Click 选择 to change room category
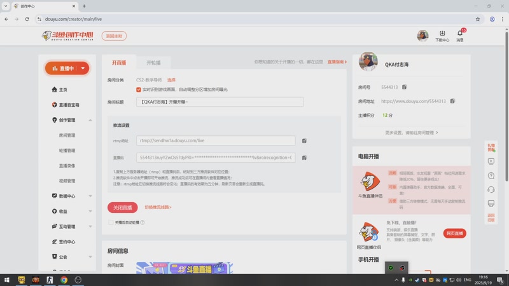 (171, 80)
